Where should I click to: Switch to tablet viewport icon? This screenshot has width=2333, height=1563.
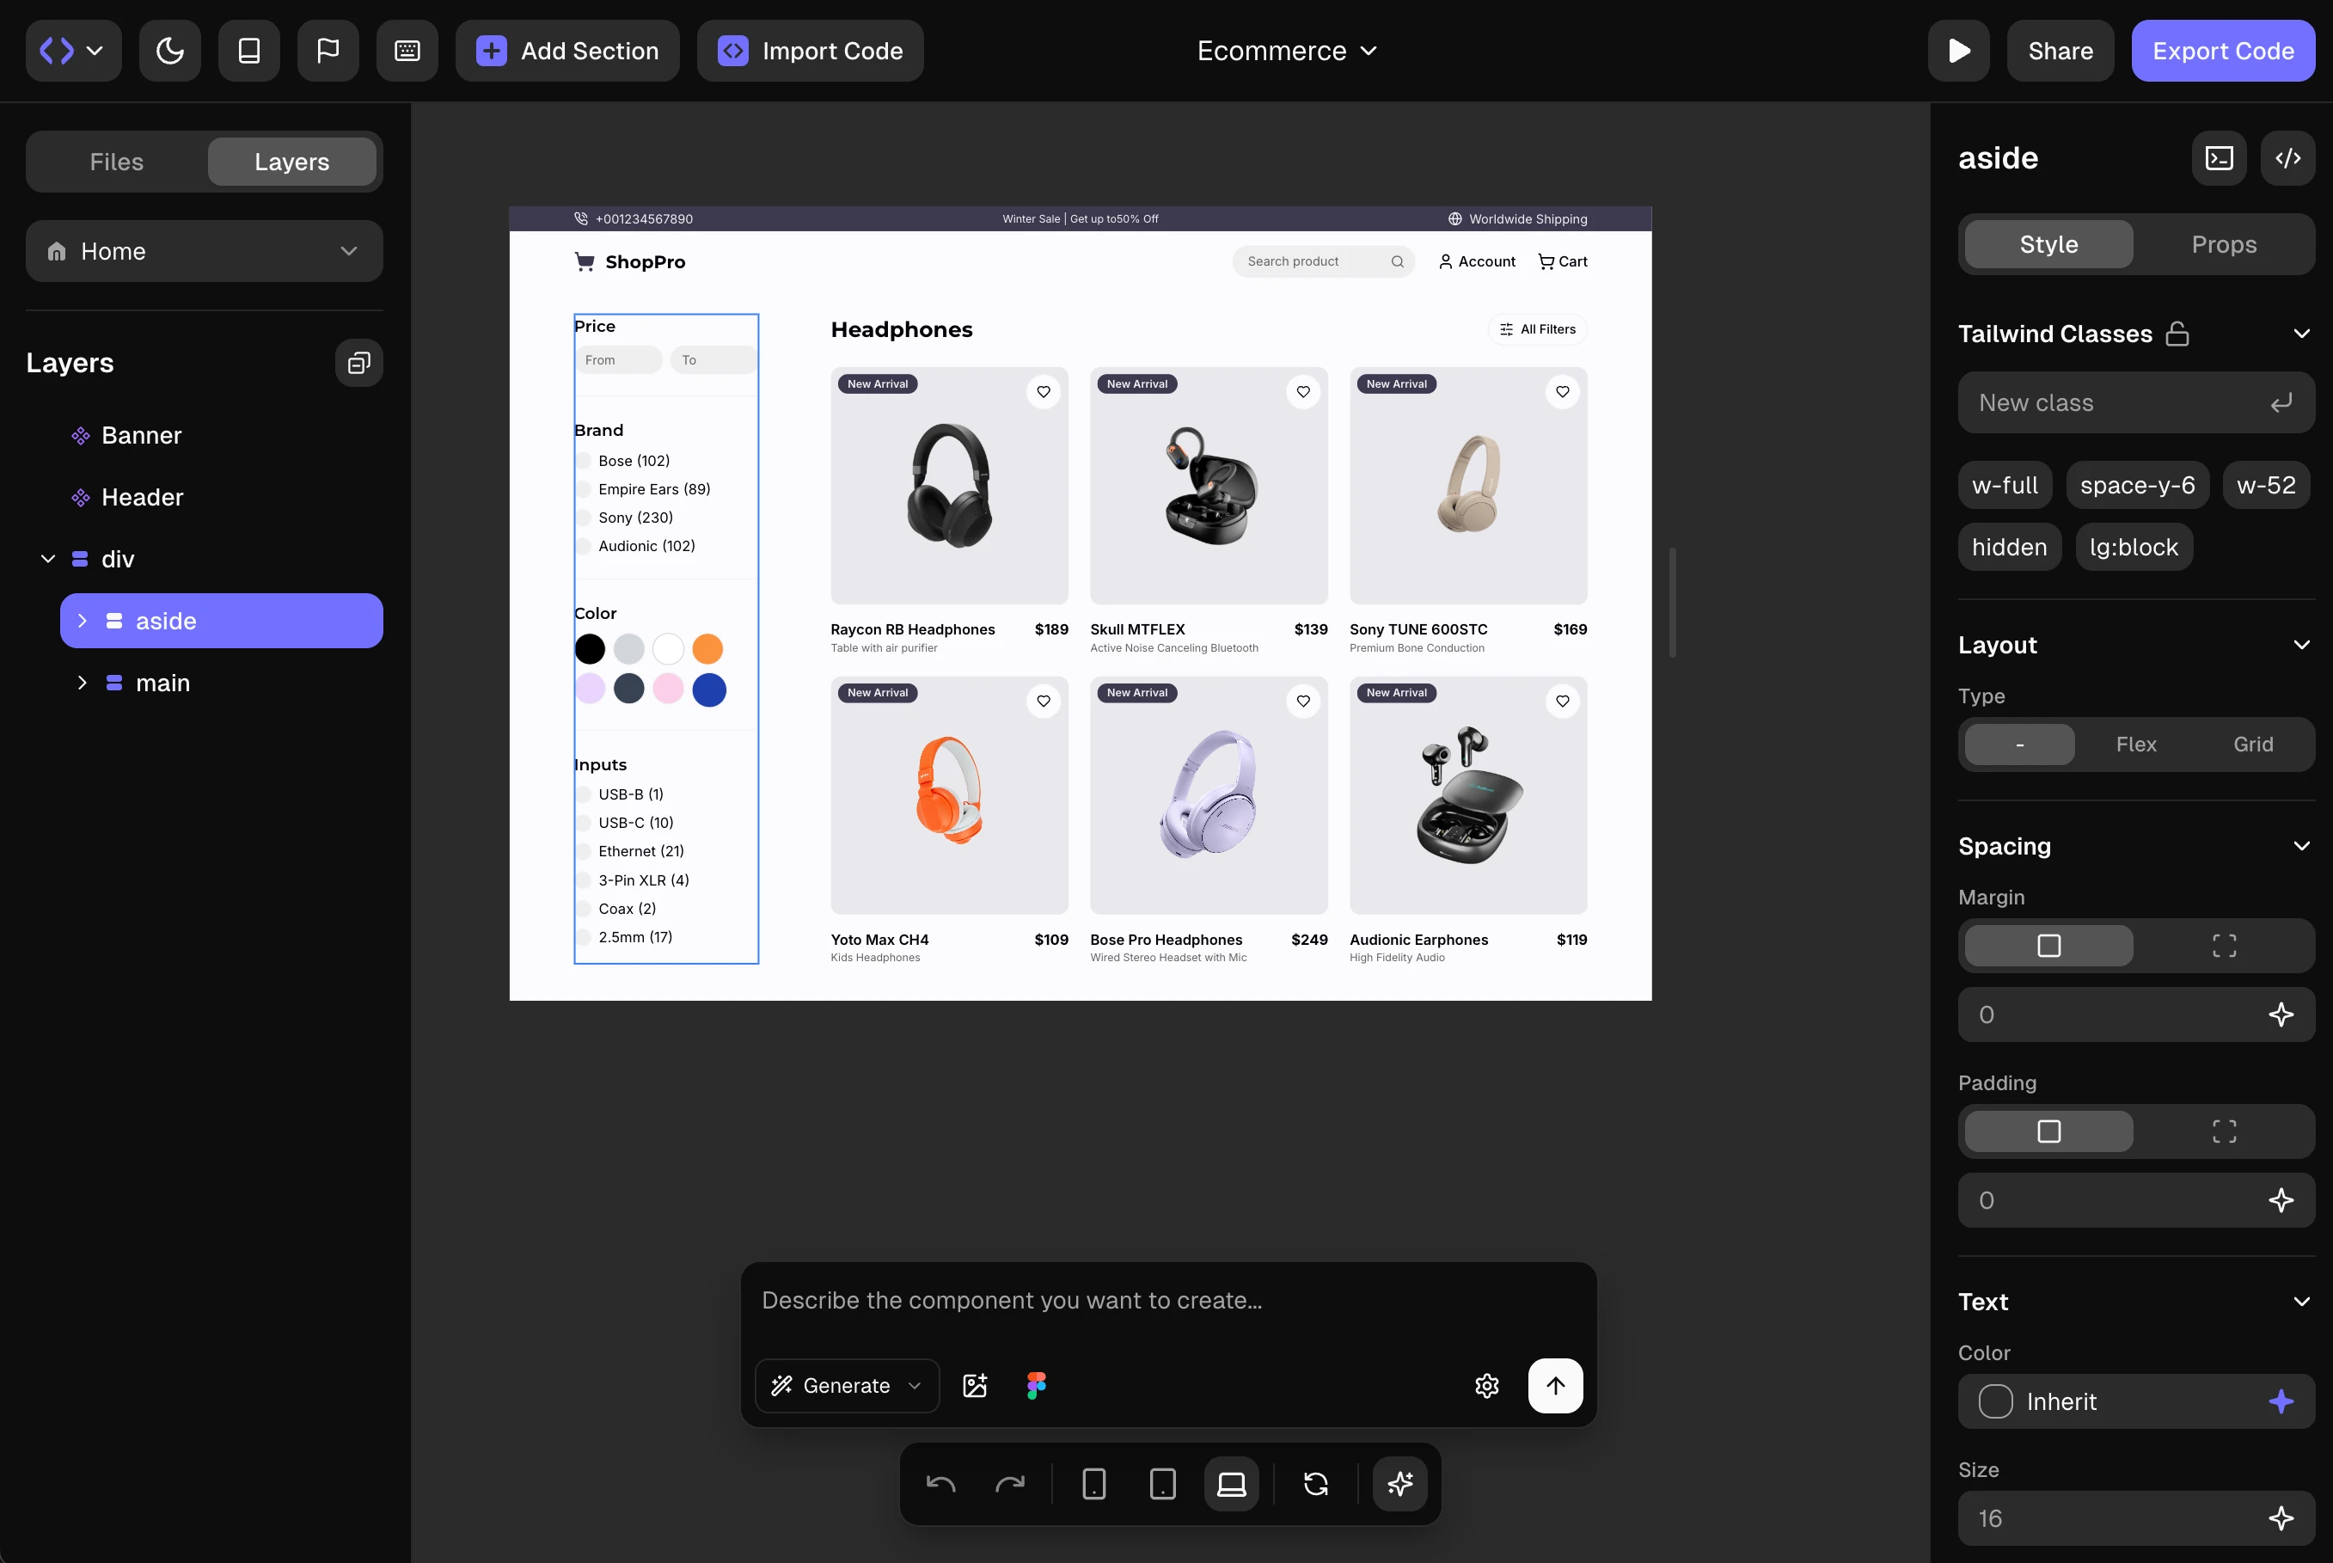pos(1163,1484)
